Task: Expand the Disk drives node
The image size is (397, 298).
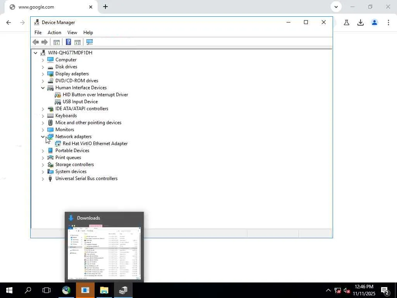Action: pos(43,67)
